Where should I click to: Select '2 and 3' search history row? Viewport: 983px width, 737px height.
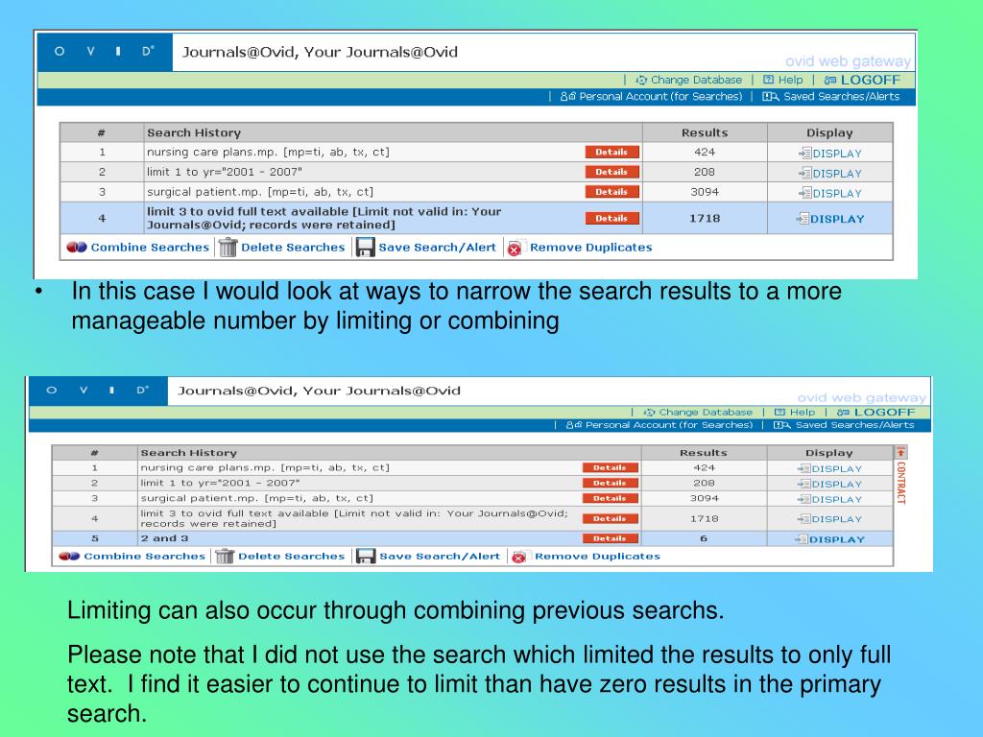coord(472,538)
